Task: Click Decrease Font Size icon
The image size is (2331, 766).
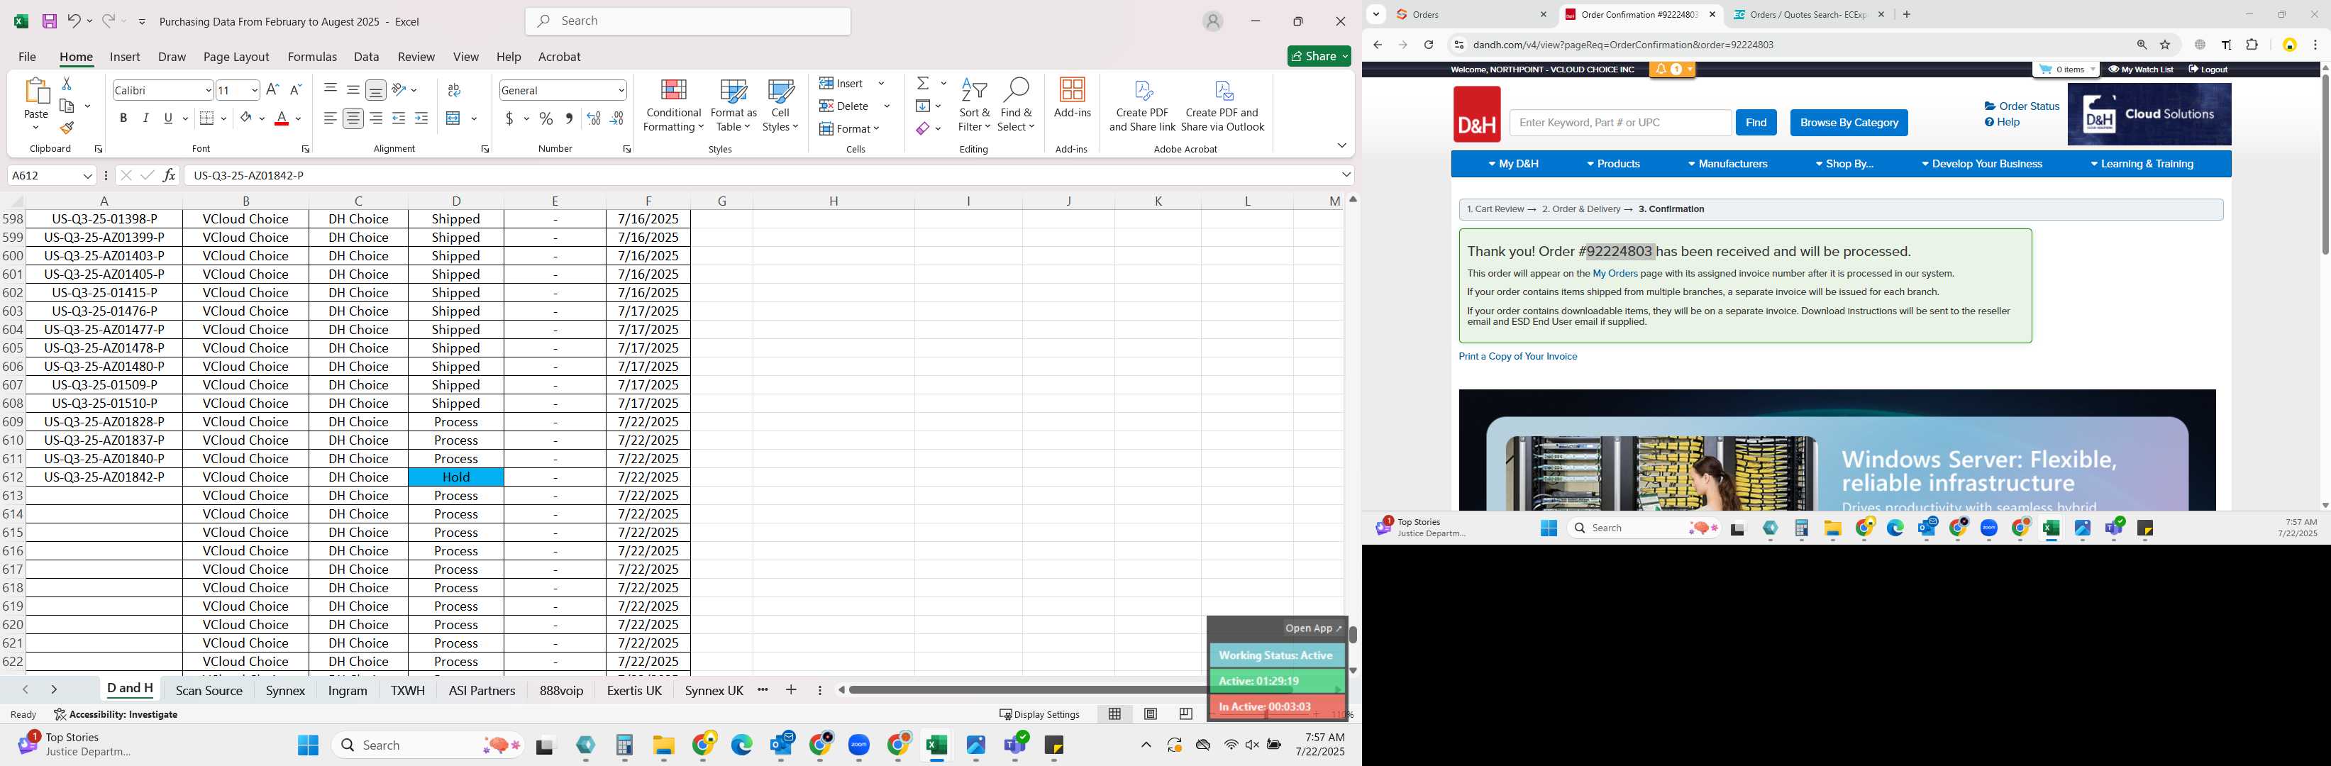Action: coord(295,89)
